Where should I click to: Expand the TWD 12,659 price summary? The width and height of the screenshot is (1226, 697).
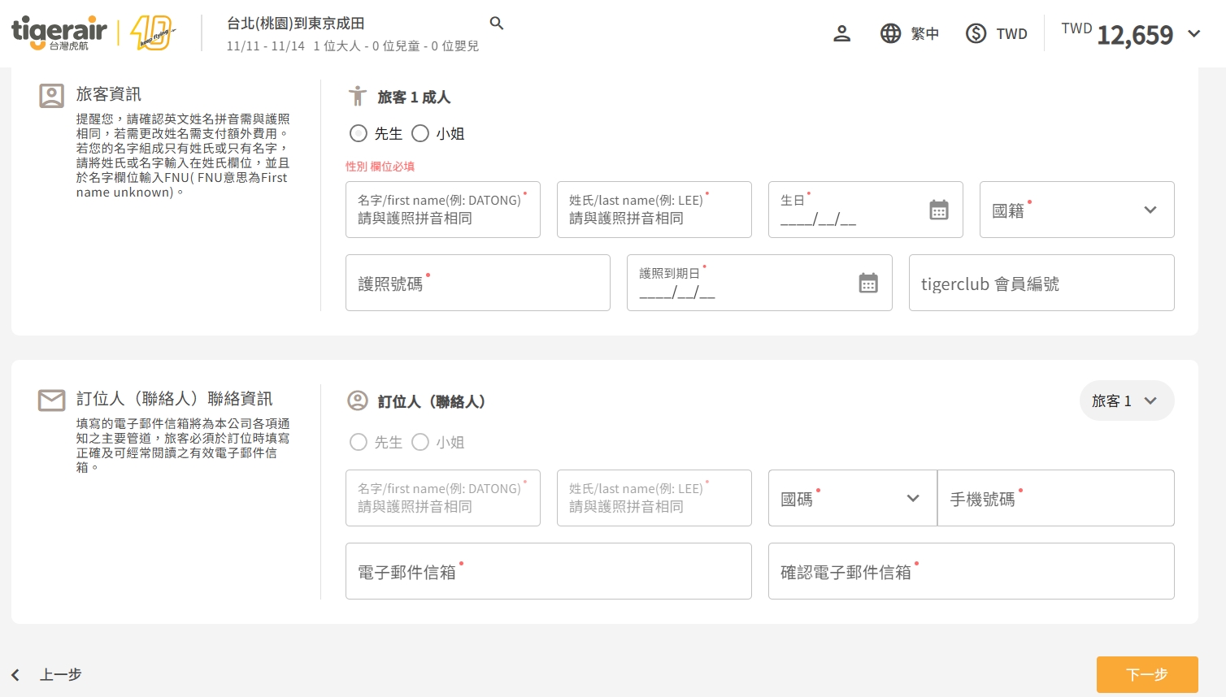[1193, 34]
